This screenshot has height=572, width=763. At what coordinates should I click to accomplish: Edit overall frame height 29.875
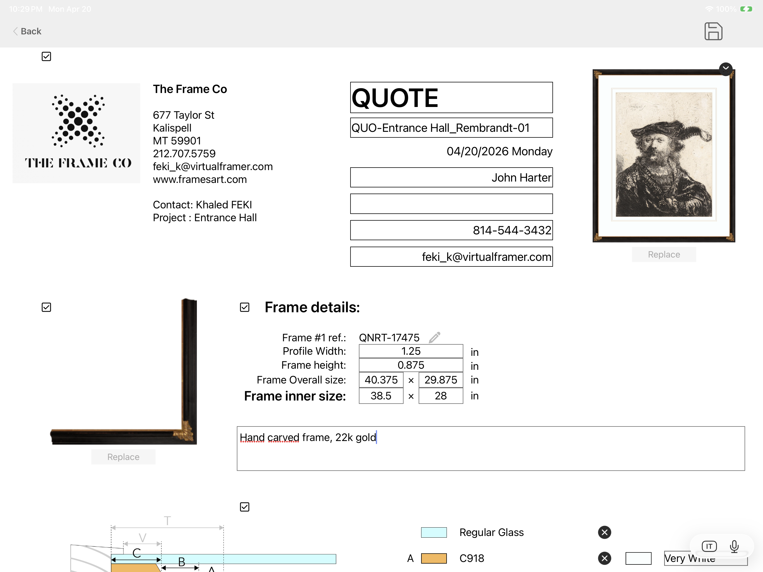pos(440,380)
